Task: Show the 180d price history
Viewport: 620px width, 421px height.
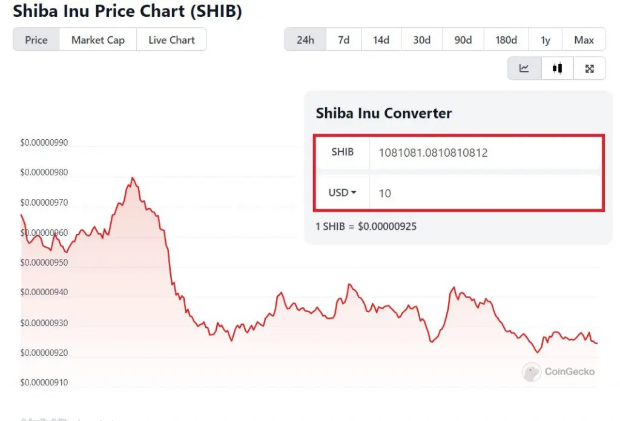Action: [x=506, y=39]
